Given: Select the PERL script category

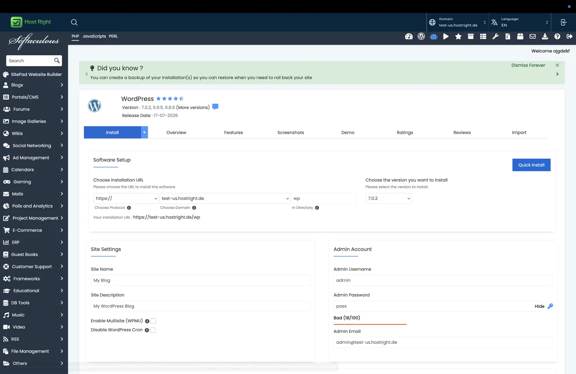Looking at the screenshot, I should point(113,36).
